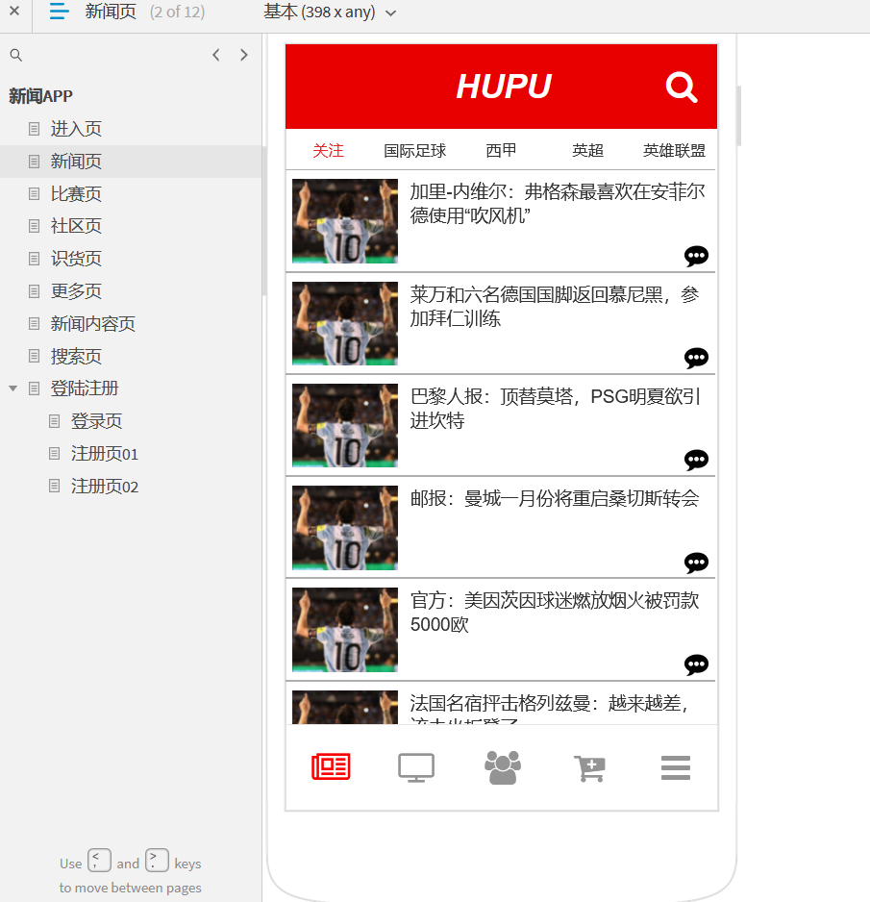
Task: Go to previous page with left chevron
Action: (x=216, y=55)
